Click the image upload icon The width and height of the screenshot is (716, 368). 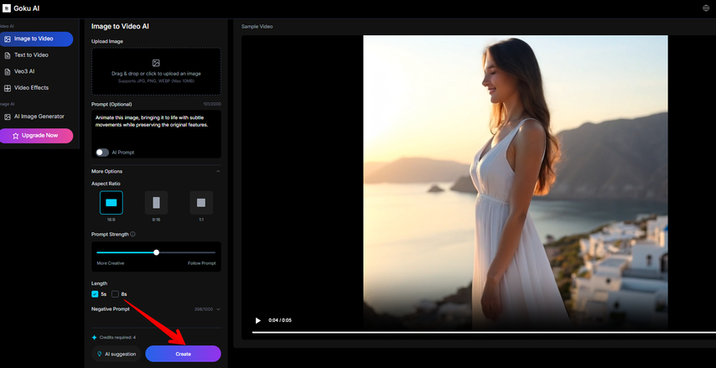click(156, 63)
